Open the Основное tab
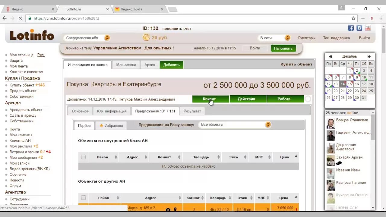The height and width of the screenshot is (217, 386). click(80, 111)
